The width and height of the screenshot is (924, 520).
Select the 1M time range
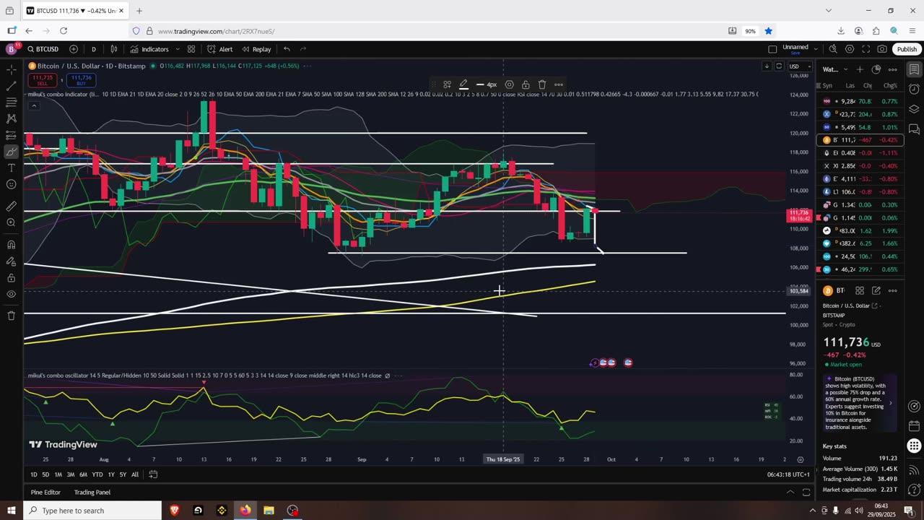(x=58, y=474)
